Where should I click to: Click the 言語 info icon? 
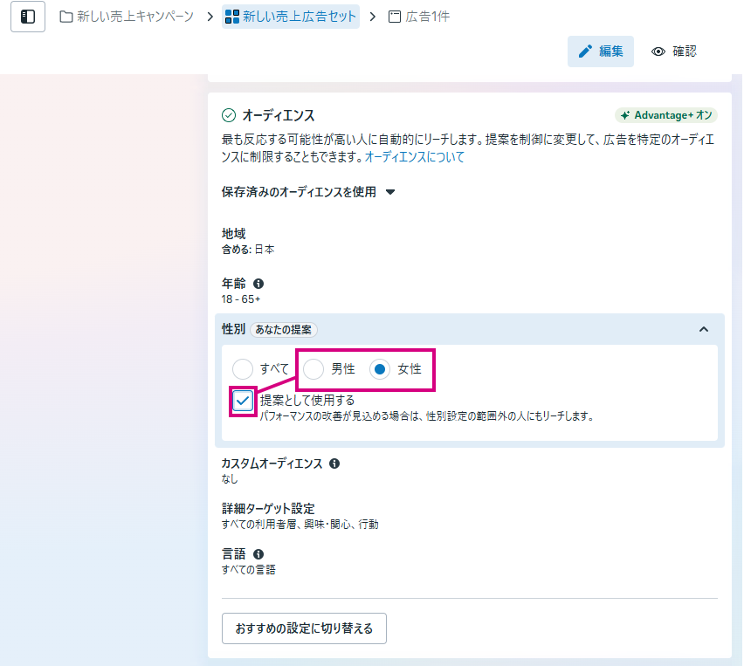(x=258, y=554)
